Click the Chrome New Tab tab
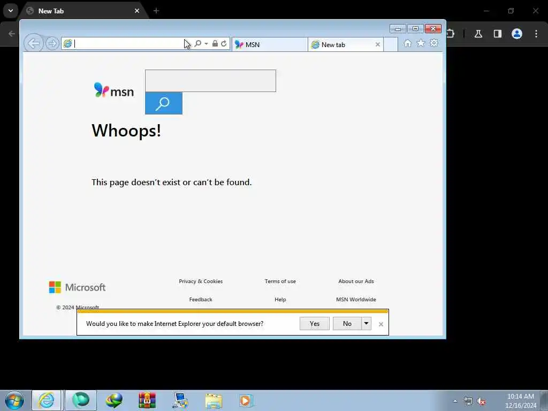The width and height of the screenshot is (548, 411). (x=84, y=11)
